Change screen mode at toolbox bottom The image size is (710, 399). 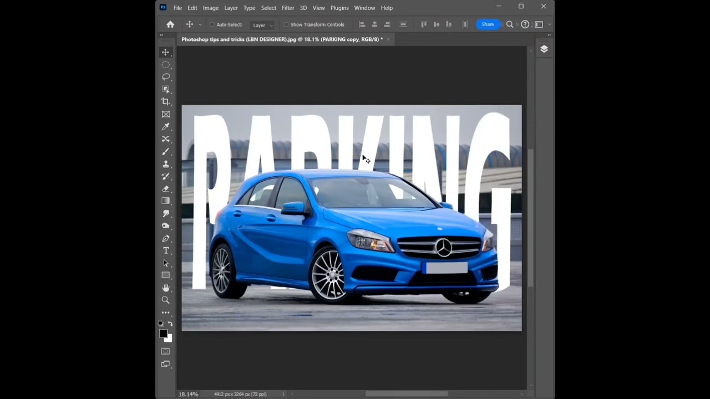(165, 364)
